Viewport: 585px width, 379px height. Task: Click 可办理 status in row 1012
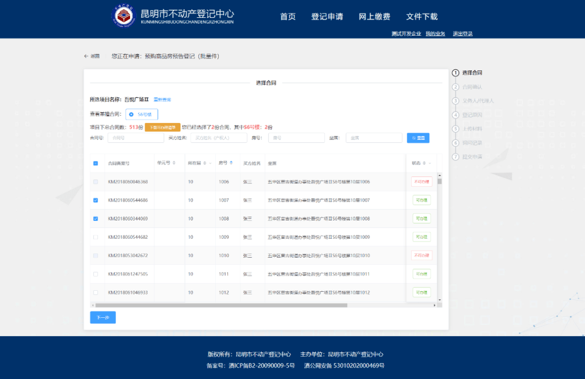point(421,292)
